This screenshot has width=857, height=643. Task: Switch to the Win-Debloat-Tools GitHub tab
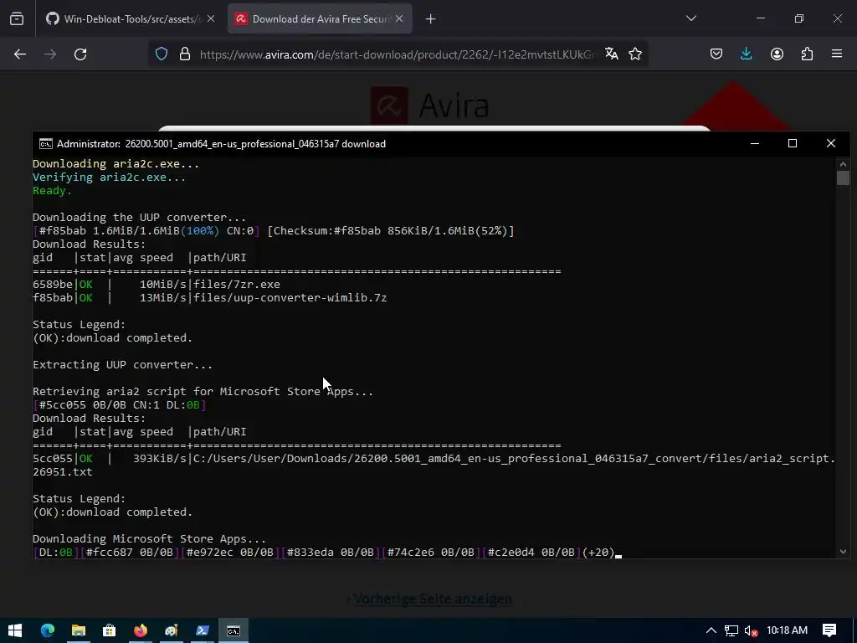point(131,18)
